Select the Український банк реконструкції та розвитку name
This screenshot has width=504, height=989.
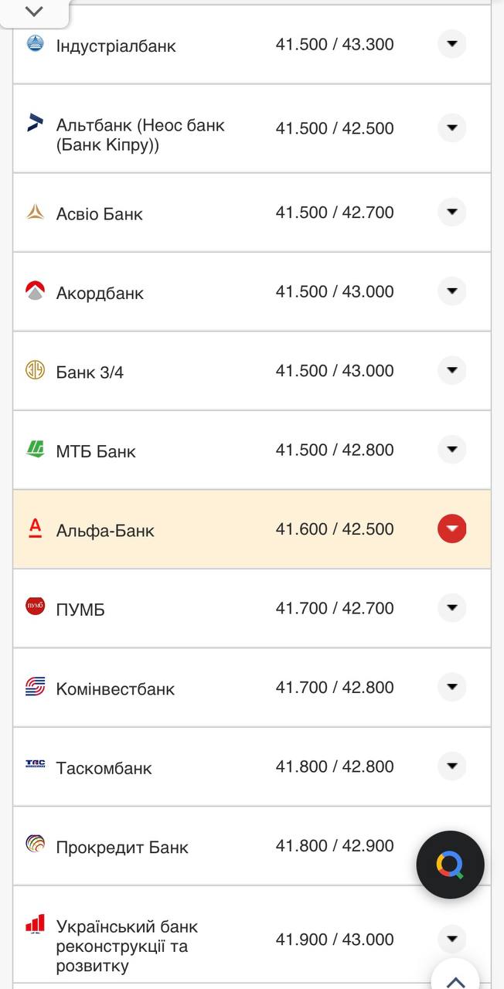click(127, 946)
